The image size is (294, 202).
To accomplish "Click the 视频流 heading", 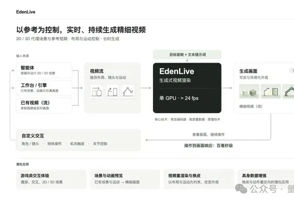I will [x=97, y=71].
